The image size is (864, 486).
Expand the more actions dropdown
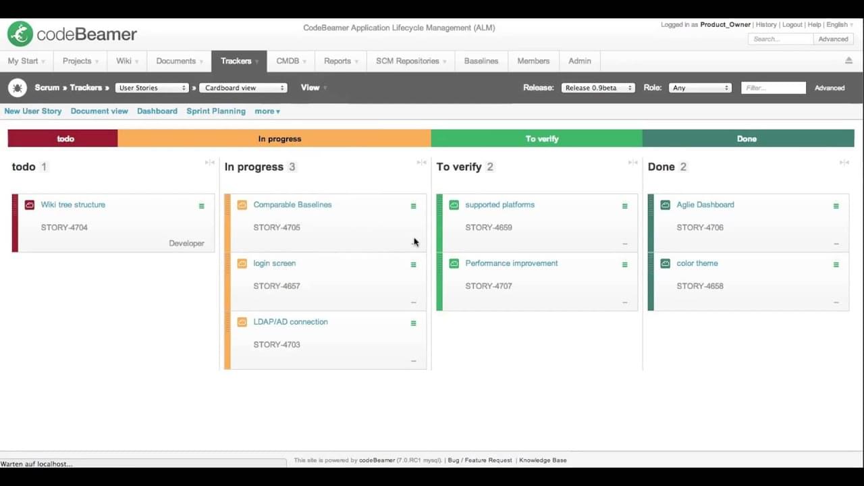[x=267, y=111]
